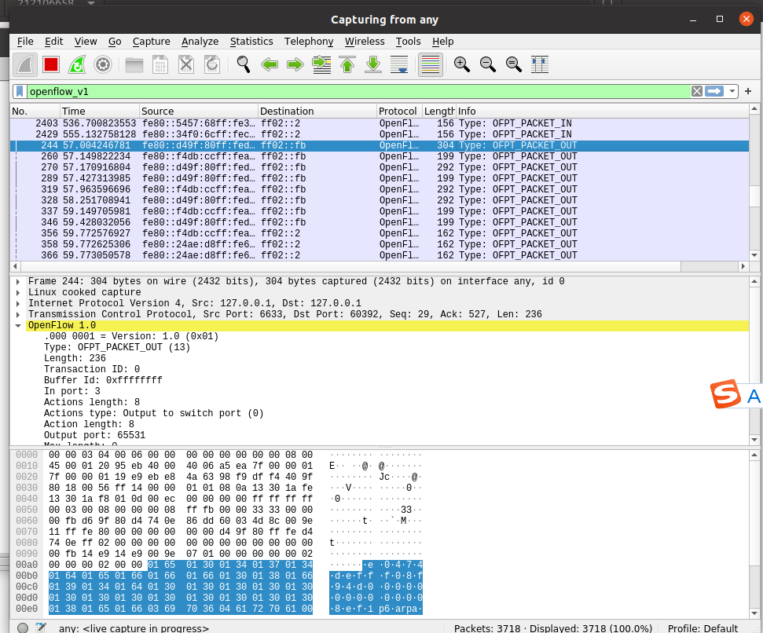The width and height of the screenshot is (763, 633).
Task: Click the save capture file icon
Action: [160, 64]
